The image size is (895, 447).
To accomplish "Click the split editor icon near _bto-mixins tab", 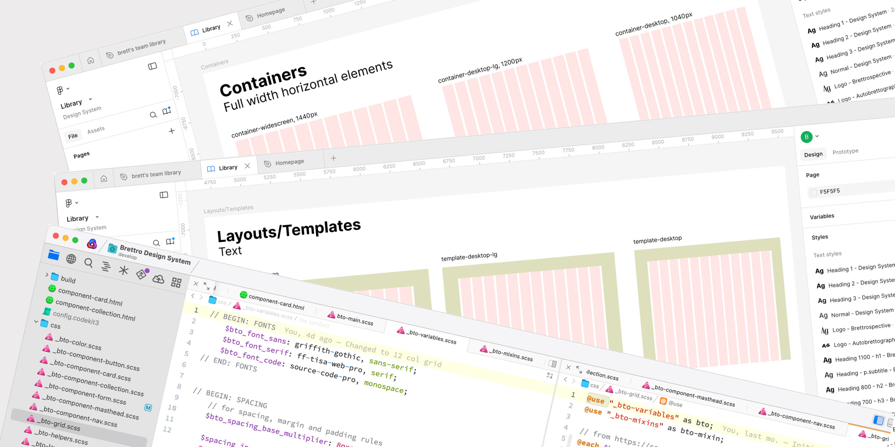I will click(553, 364).
